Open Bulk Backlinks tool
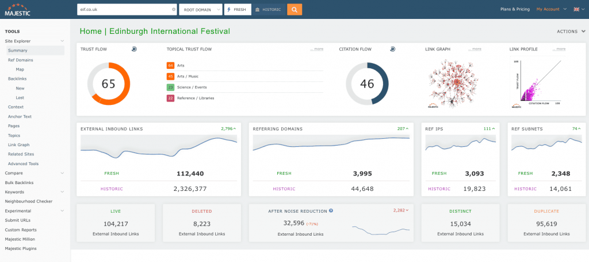Screen dimensions: 589x262 coord(19,183)
